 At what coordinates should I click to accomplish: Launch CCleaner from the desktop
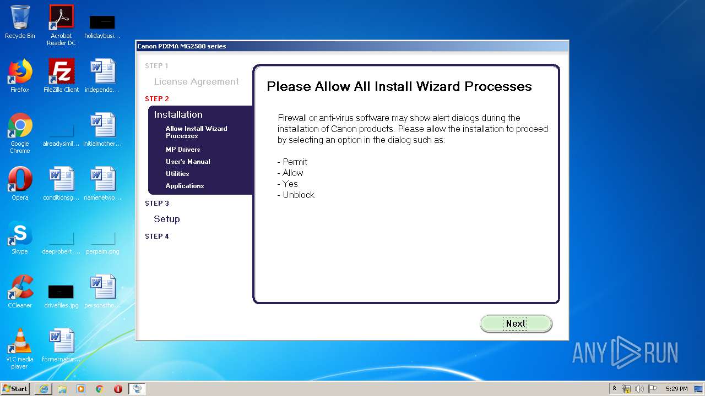tap(20, 291)
